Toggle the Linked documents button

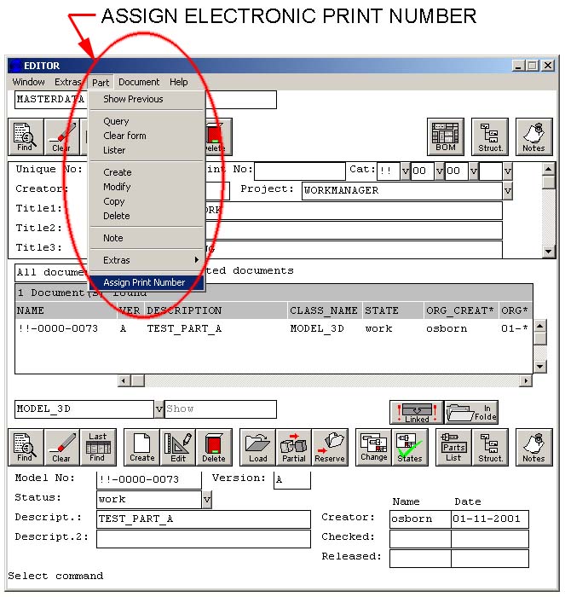[x=417, y=412]
